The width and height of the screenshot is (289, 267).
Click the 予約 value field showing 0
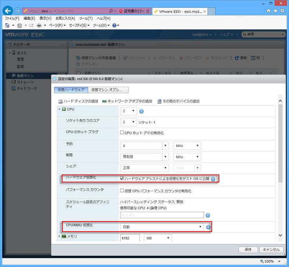141,146
